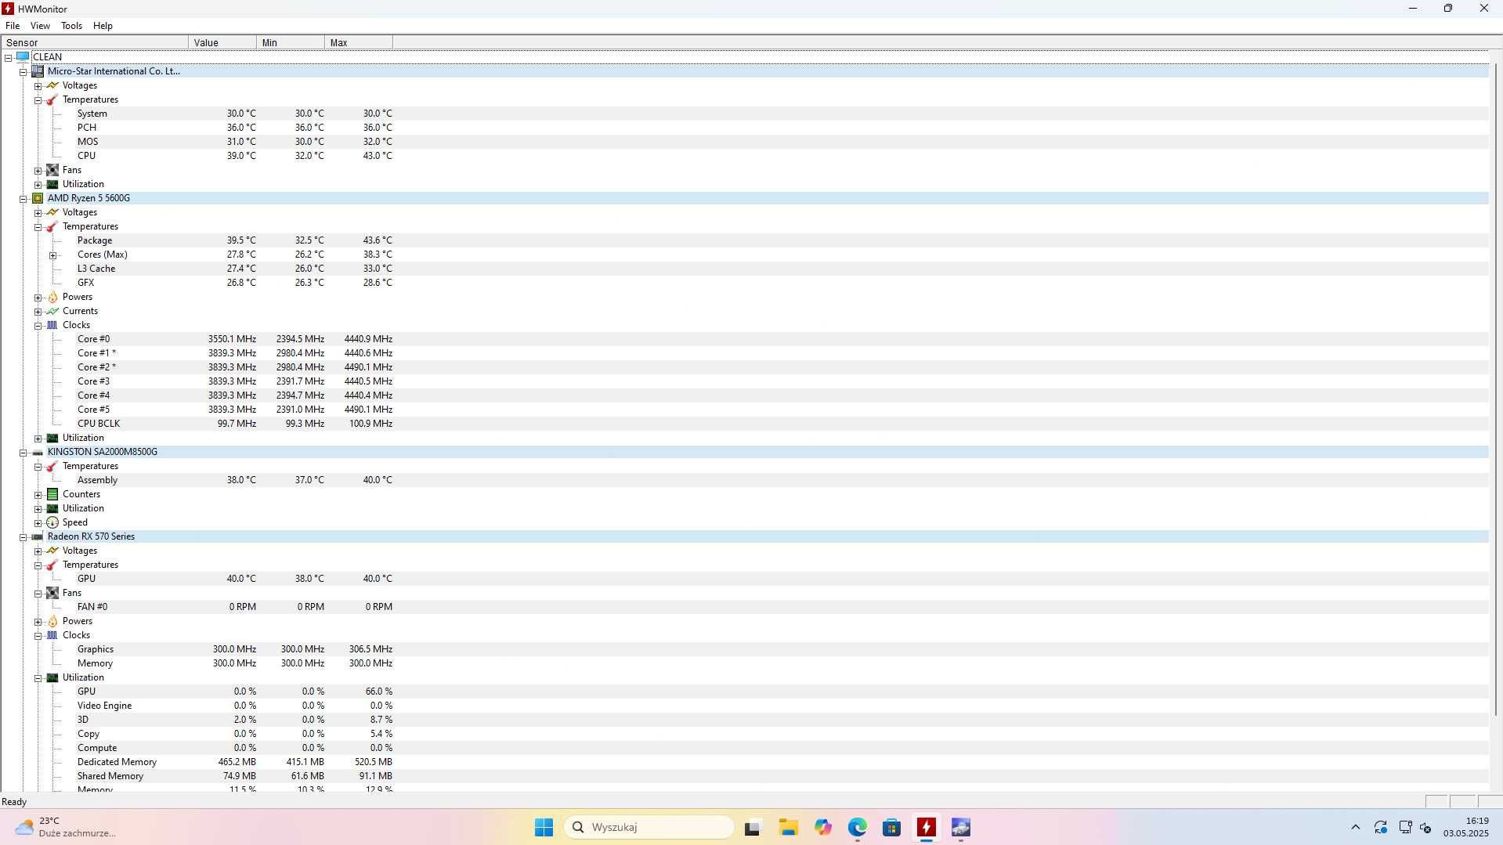The image size is (1503, 845).
Task: Click the Ryzen Powers flame icon
Action: point(52,297)
